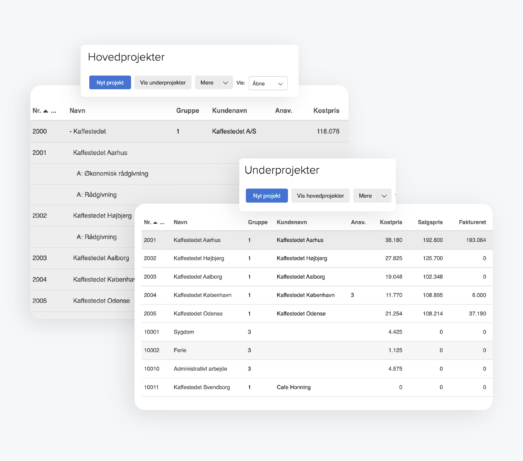Open the Vis: Åbne dropdown

[x=268, y=83]
